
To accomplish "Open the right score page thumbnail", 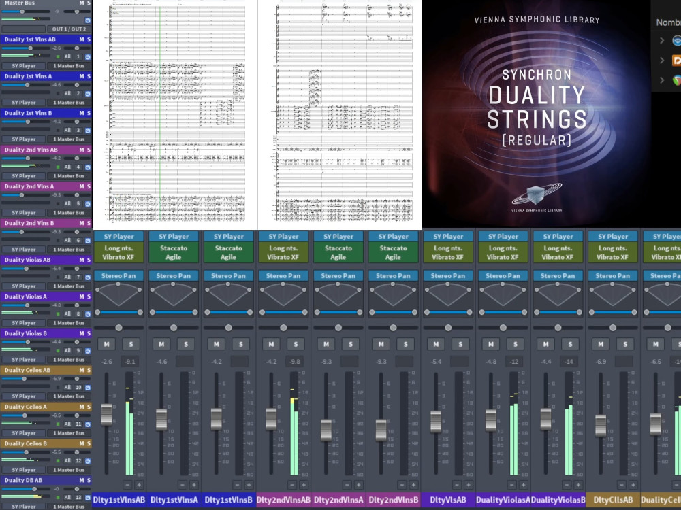I will (x=340, y=114).
